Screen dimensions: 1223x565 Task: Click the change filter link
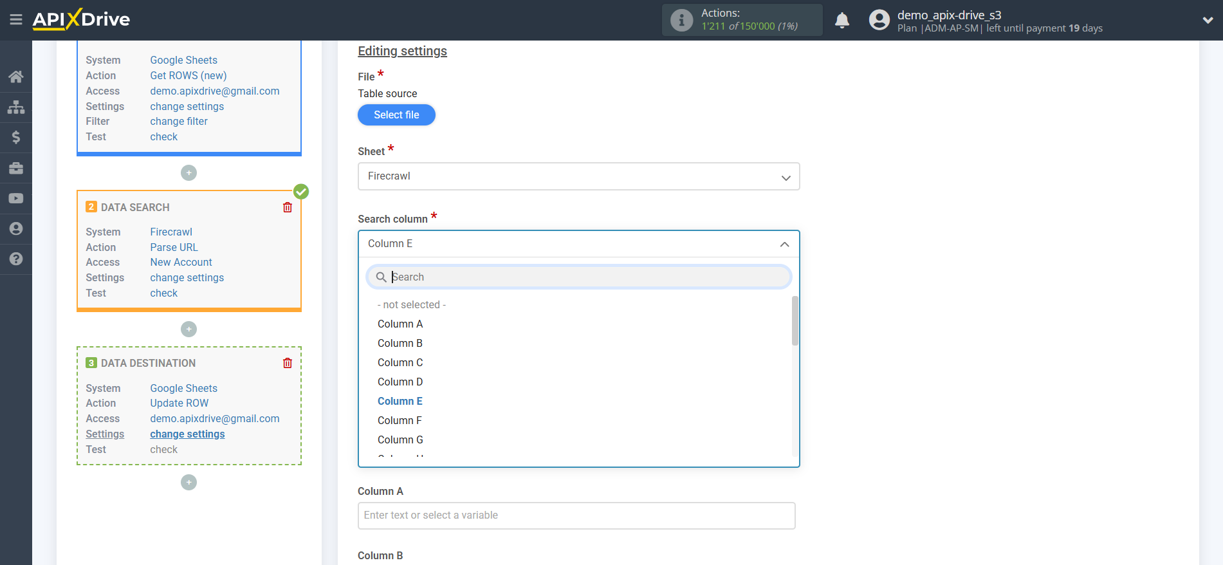(x=179, y=121)
